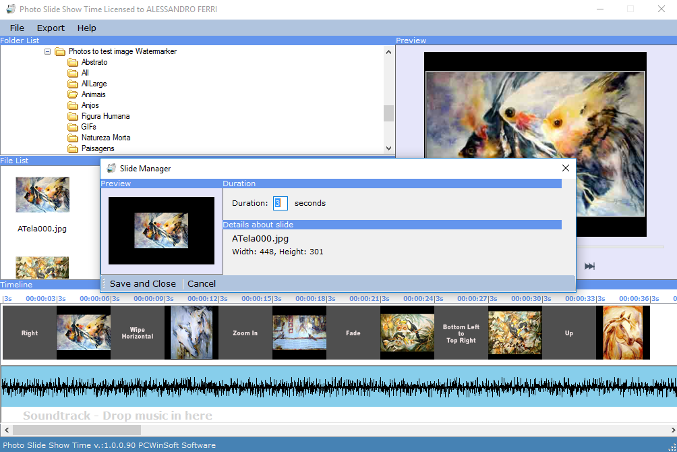Click the playback progress slider under preview

point(620,247)
